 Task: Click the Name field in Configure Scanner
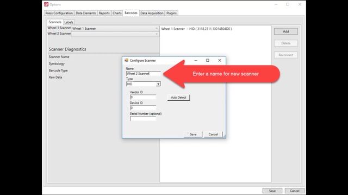144,74
